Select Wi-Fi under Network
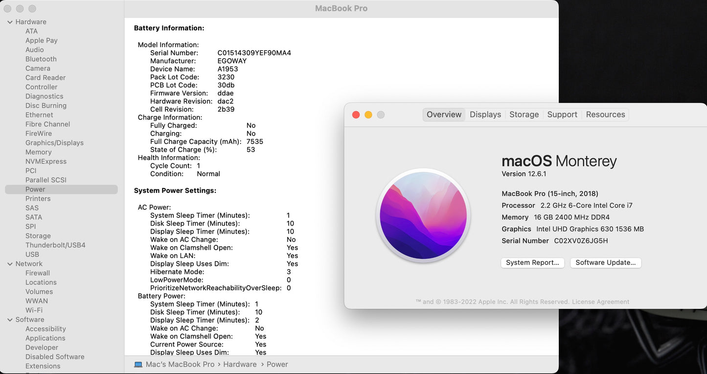 click(34, 310)
